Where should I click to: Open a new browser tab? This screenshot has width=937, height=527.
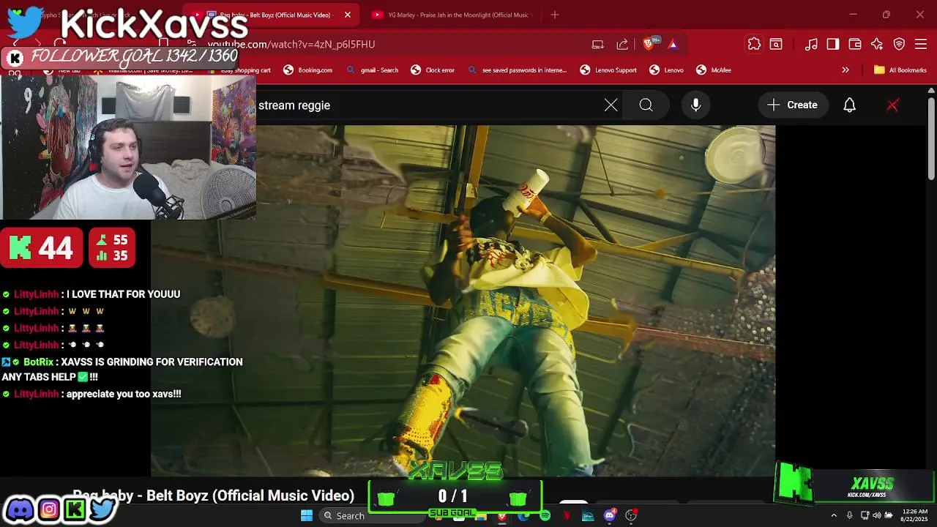pos(555,15)
